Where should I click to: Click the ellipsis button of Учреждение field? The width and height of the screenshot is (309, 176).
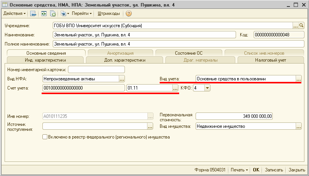[x=295, y=26]
